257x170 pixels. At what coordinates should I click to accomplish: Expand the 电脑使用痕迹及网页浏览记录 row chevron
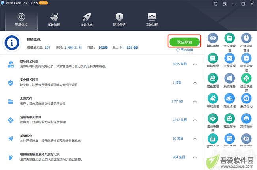pos(195,157)
